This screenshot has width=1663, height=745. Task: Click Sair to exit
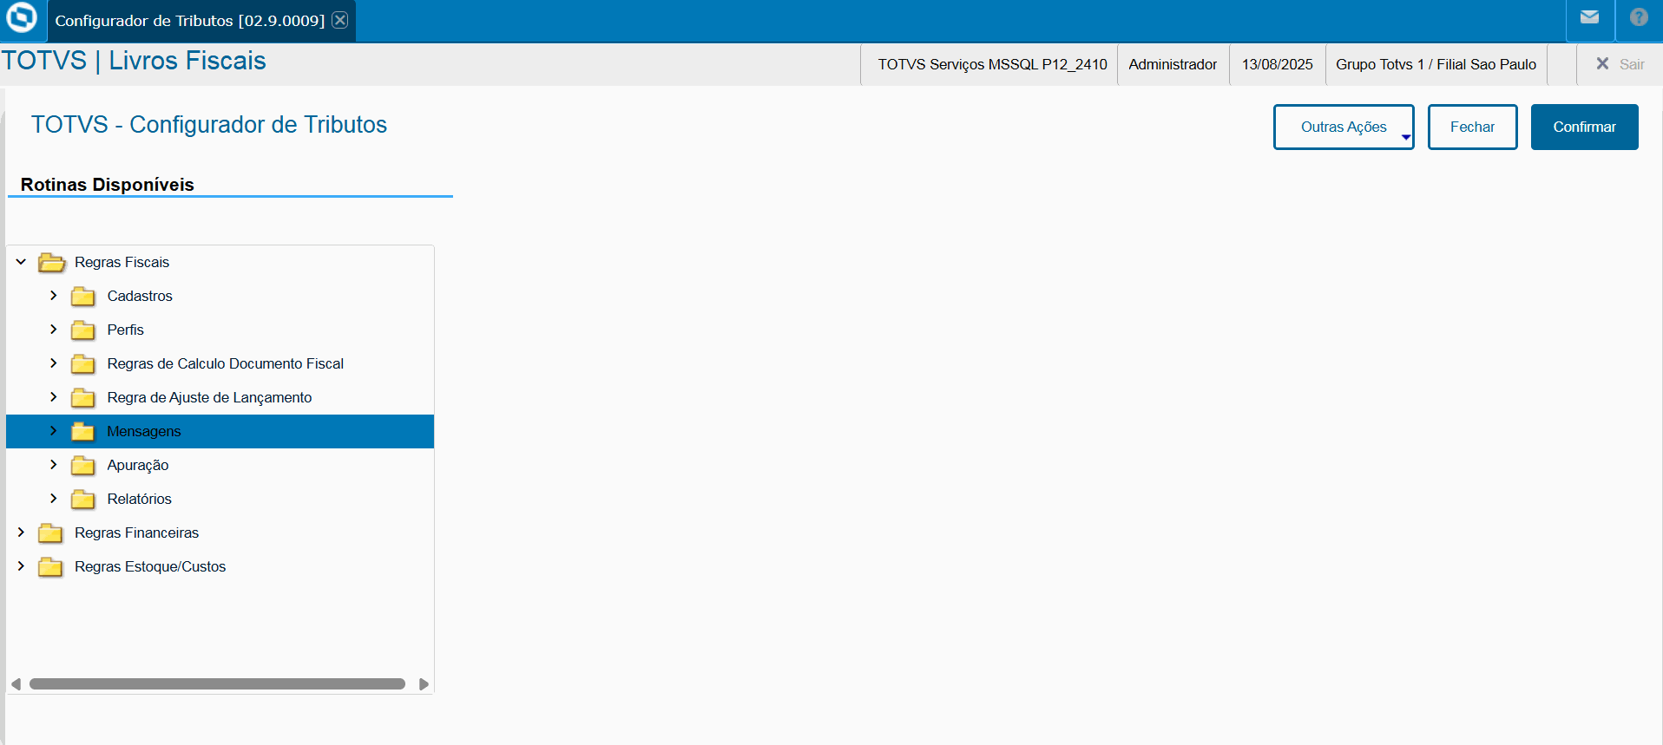click(1620, 64)
